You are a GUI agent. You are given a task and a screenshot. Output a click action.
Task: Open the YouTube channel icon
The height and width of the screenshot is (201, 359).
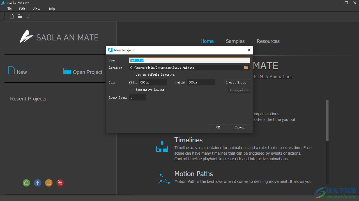(60, 183)
